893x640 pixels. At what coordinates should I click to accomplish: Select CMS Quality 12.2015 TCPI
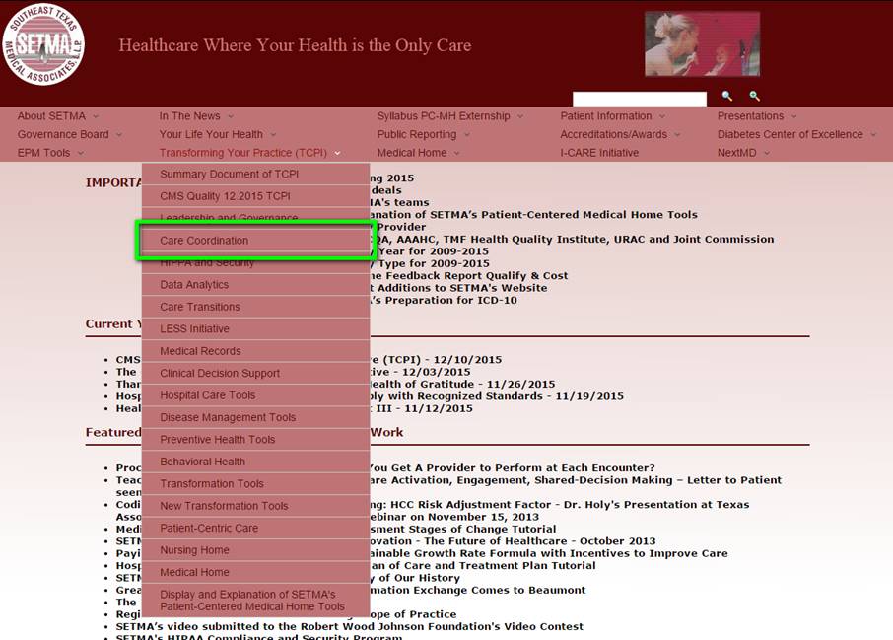[x=255, y=196]
